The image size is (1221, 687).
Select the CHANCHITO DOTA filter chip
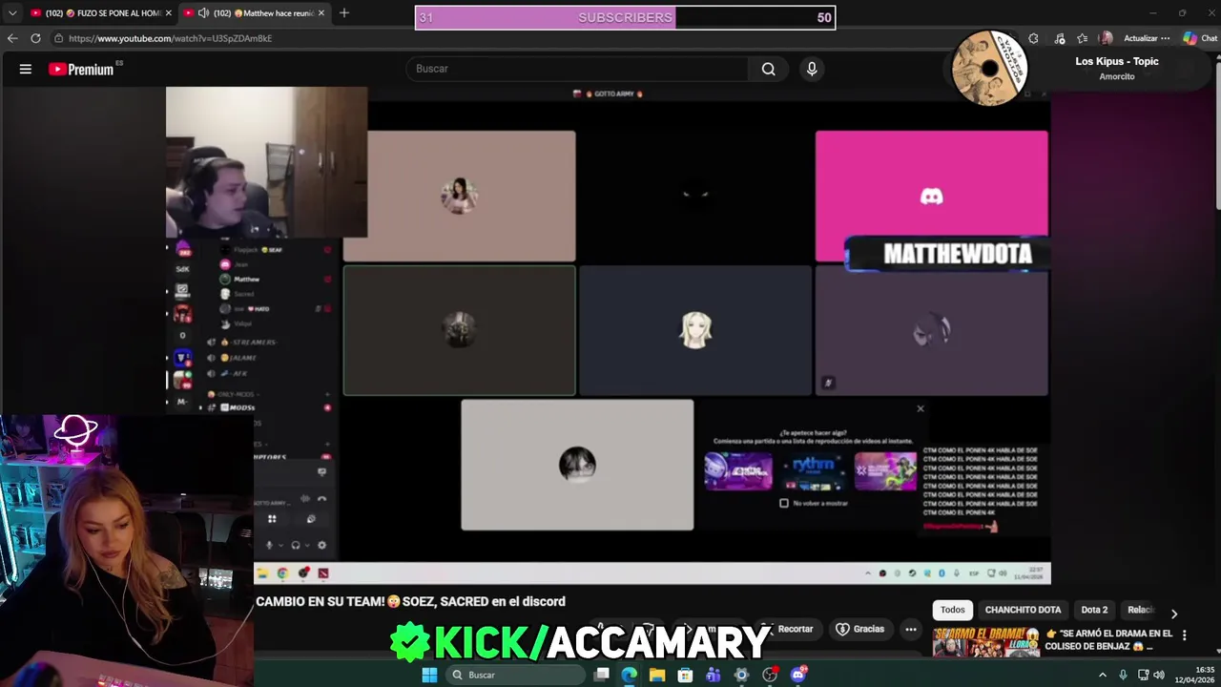[1023, 610]
